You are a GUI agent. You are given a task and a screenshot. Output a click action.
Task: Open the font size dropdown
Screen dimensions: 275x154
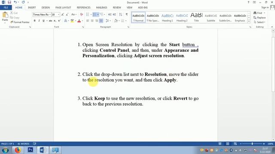(58, 15)
